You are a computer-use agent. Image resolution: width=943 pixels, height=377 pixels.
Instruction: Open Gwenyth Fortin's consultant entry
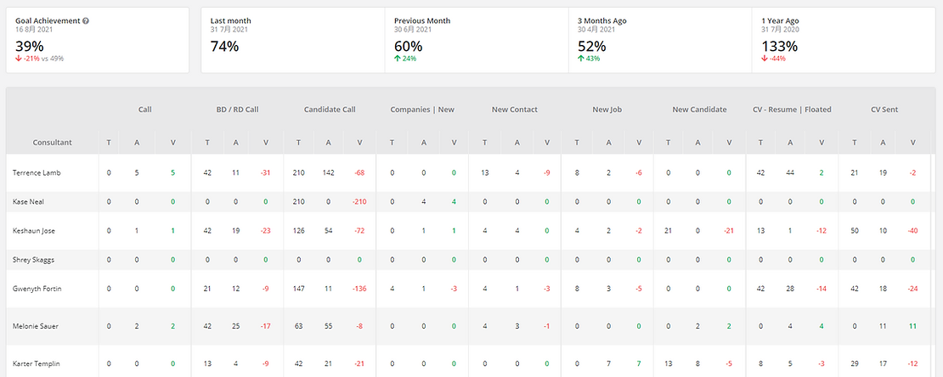coord(37,289)
